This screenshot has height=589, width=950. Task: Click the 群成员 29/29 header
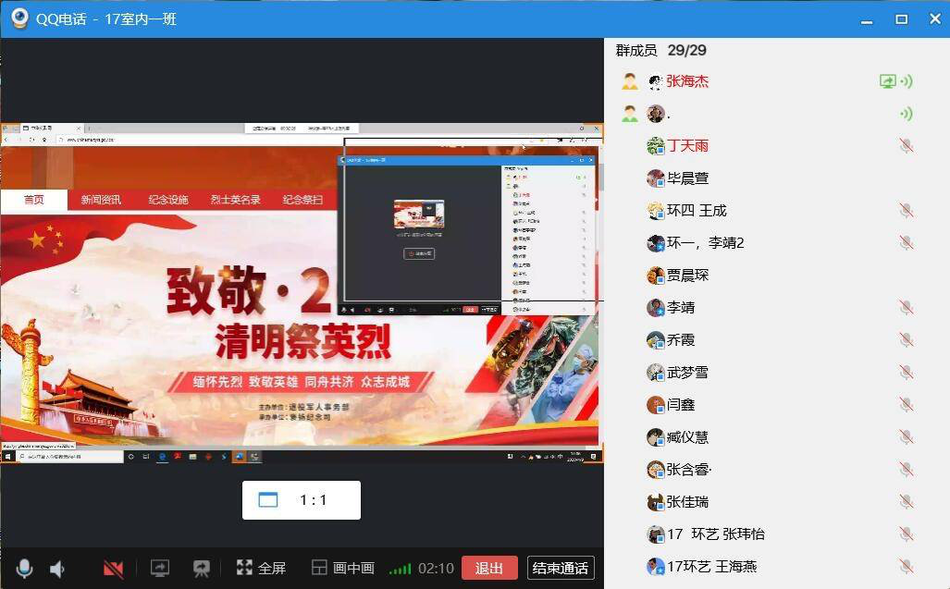coord(661,50)
